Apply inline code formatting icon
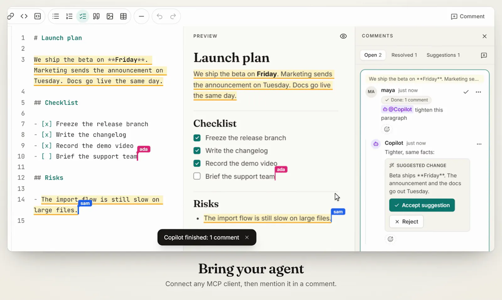 pos(24,16)
